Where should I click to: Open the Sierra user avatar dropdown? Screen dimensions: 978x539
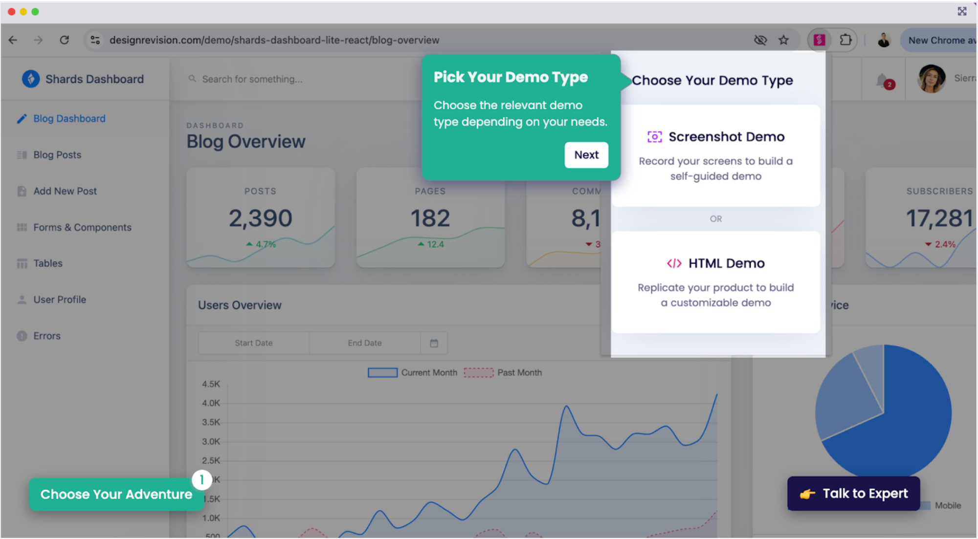click(x=932, y=79)
